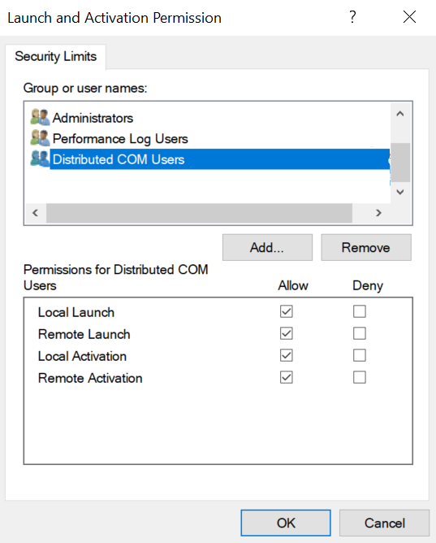The image size is (436, 543).
Task: Check Deny for Local Activation
Action: [360, 355]
